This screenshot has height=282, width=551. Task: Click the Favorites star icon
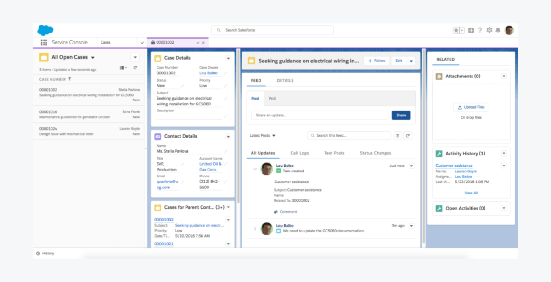point(456,30)
